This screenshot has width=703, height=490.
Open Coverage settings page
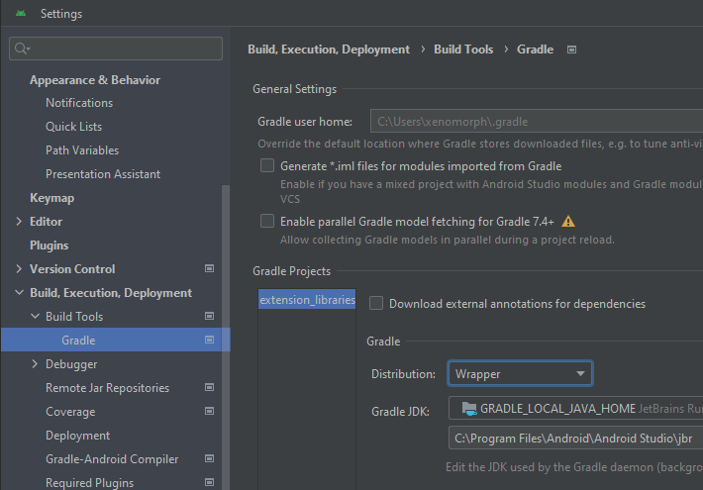click(x=70, y=412)
